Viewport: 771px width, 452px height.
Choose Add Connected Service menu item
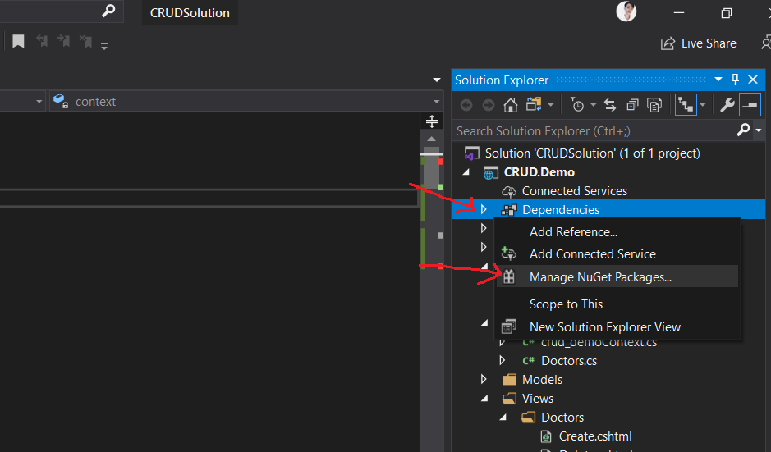click(x=617, y=254)
